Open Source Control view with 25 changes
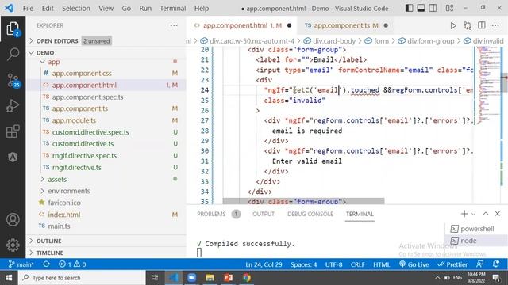 pos(13,80)
